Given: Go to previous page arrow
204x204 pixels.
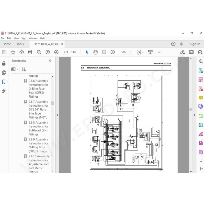Looking at the screenshot, I should click(48, 52).
